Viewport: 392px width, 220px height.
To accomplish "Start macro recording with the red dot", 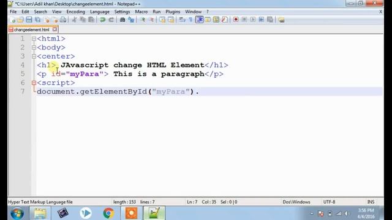I will (236, 20).
